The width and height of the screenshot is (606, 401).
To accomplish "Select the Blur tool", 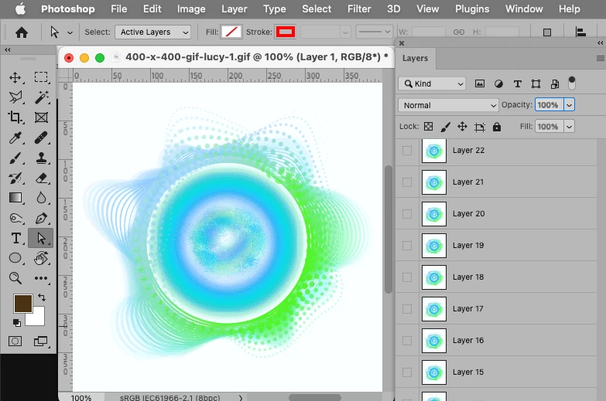I will (41, 198).
